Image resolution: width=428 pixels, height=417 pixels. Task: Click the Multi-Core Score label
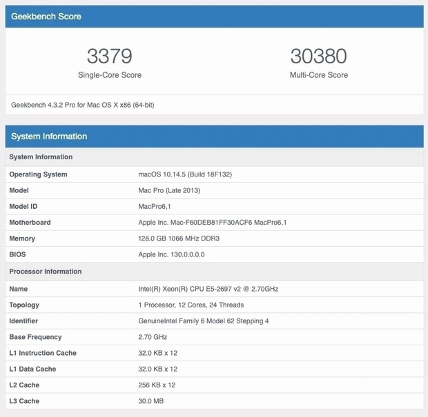[x=319, y=75]
